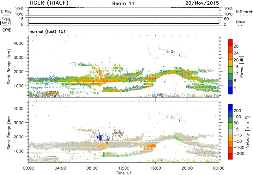The width and height of the screenshot is (253, 175).
Task: Pick the light green Power segment between 12 and 16
Action: pos(231,70)
